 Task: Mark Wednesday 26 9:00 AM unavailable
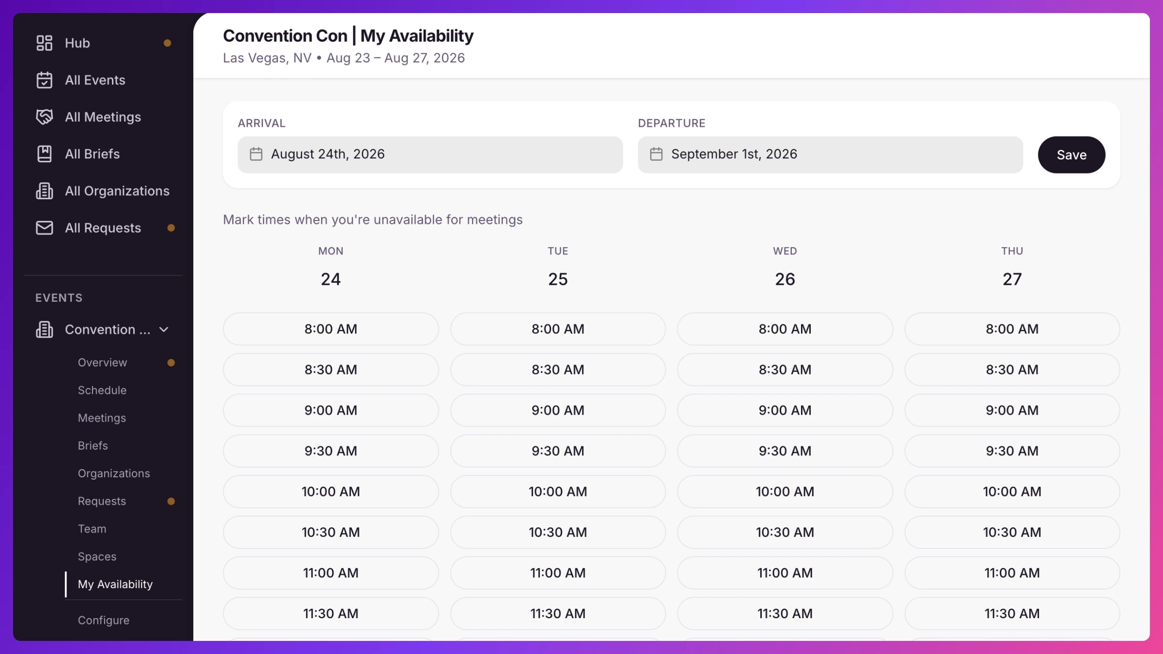click(785, 410)
